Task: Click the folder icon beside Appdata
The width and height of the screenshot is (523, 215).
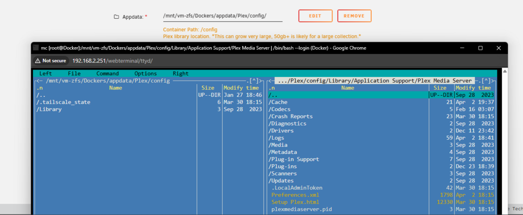Action: [117, 17]
